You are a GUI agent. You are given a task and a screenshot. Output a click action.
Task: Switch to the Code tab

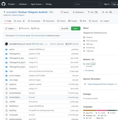[8, 21]
